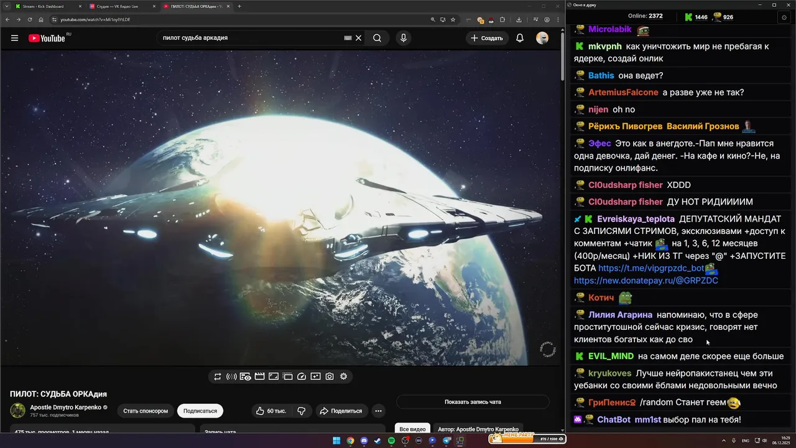Image resolution: width=796 pixels, height=448 pixels.
Task: Open the browser downloads icon
Action: (x=519, y=19)
